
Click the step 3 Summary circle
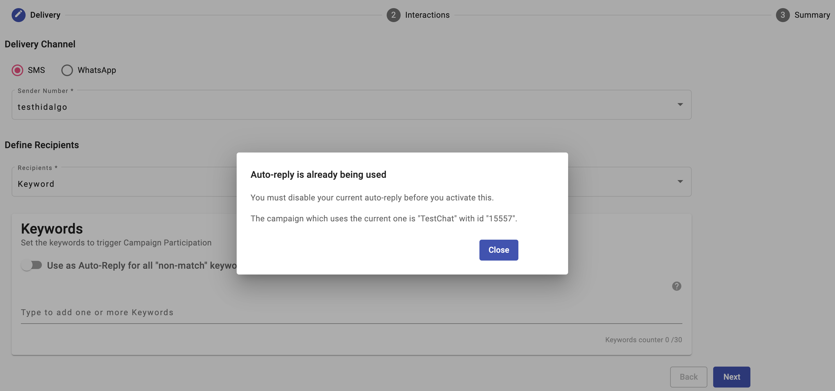point(782,15)
